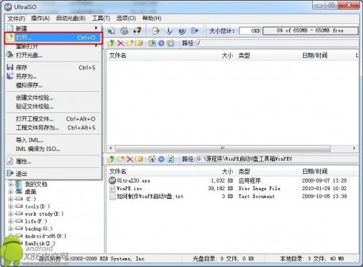Click rename icon in image pane toolbar

point(139,43)
